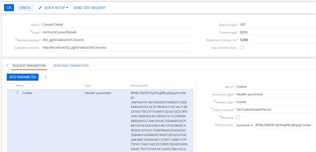Open the Request type GET field
Screen dimensions: 316x152
tap(278, 25)
